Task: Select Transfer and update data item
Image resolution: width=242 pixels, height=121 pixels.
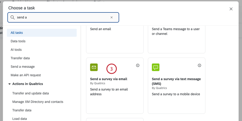Action: 30,93
